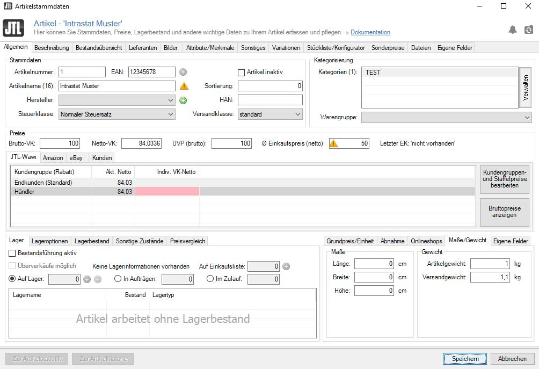Open the Warengruppe dropdown

pyautogui.click(x=447, y=117)
